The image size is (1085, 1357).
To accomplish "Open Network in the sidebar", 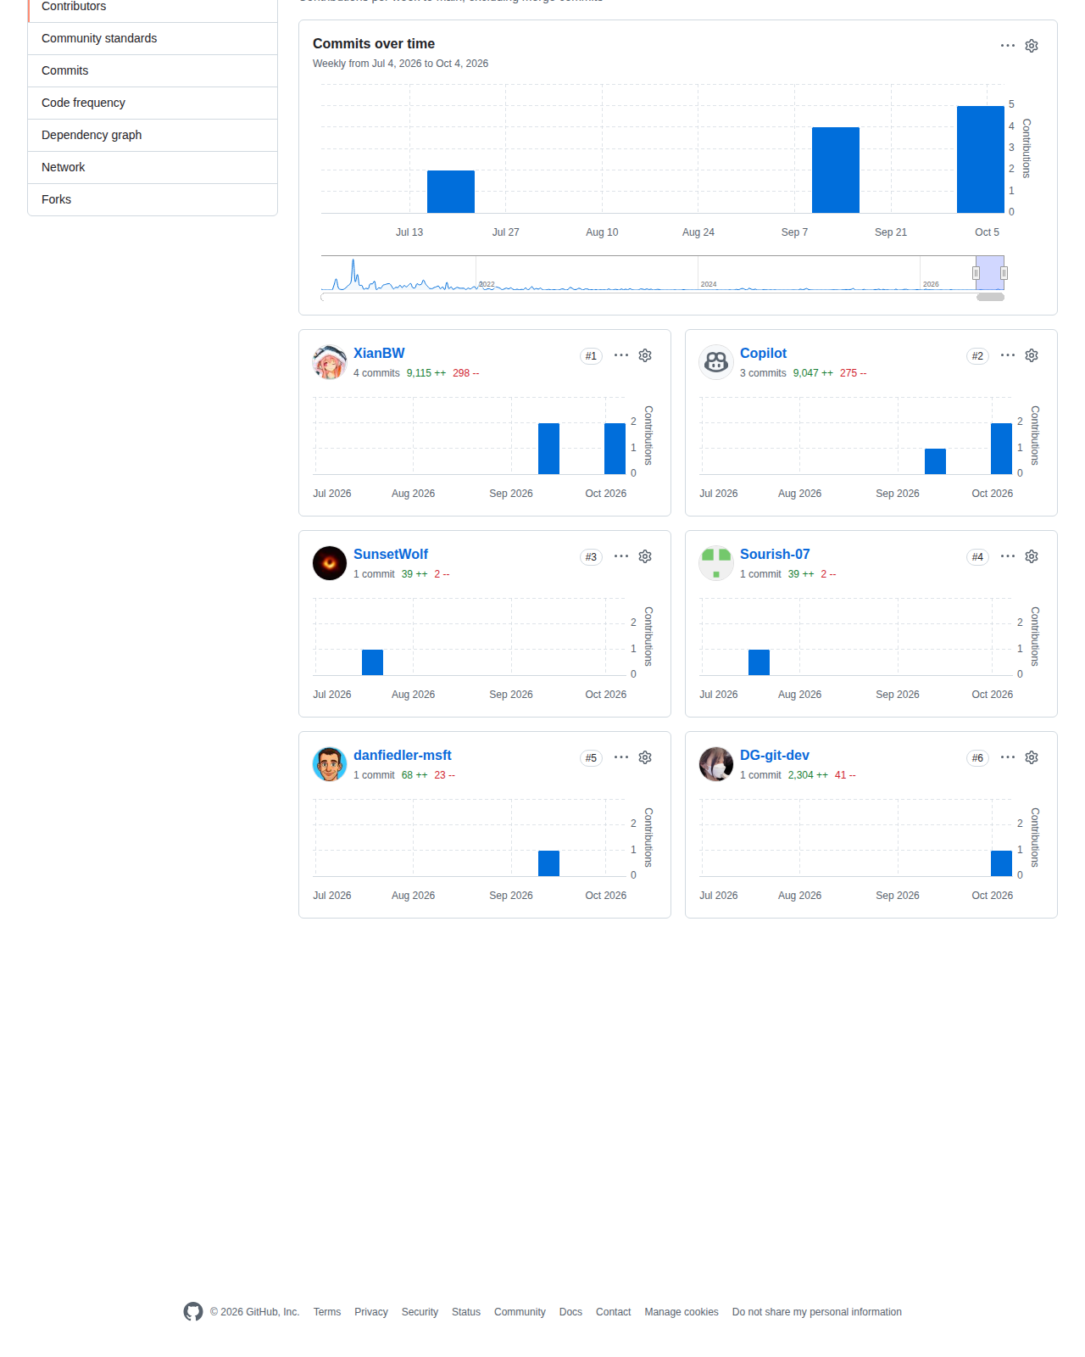I will pos(153,168).
